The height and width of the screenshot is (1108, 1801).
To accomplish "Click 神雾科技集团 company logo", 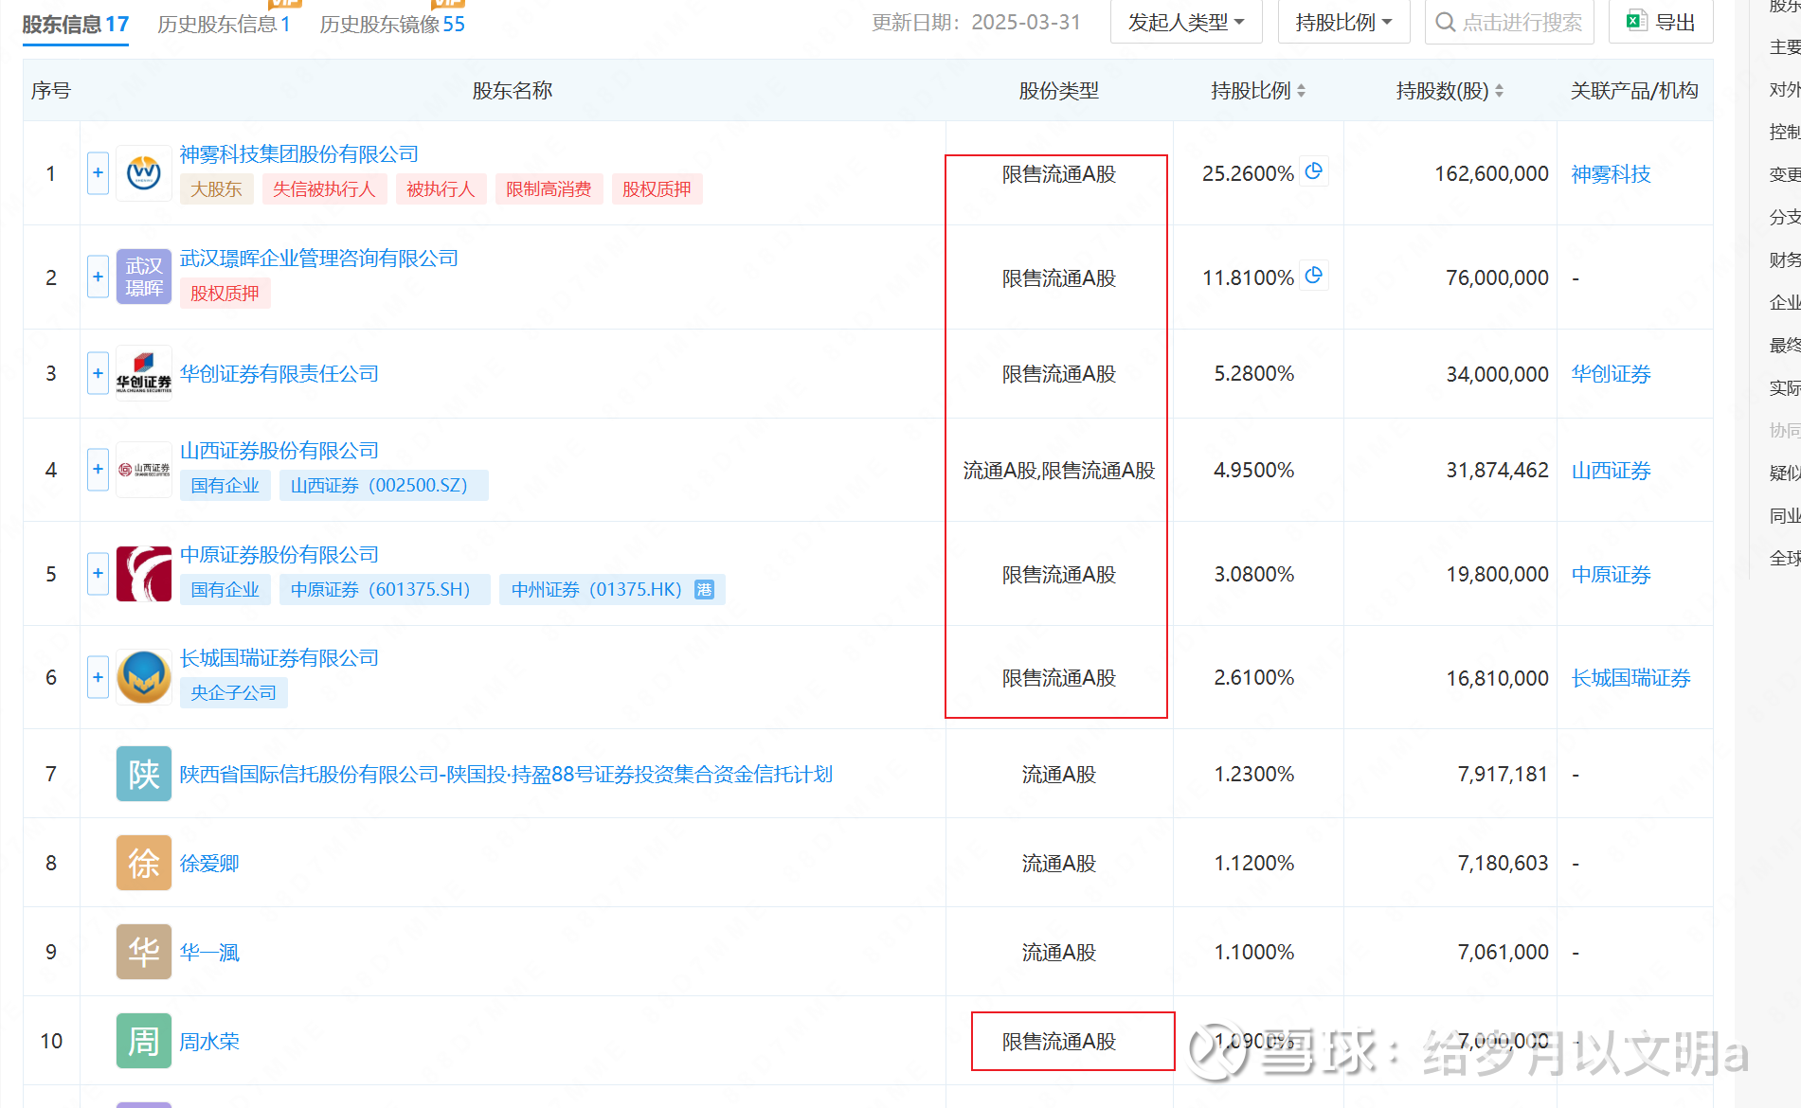I will (144, 173).
